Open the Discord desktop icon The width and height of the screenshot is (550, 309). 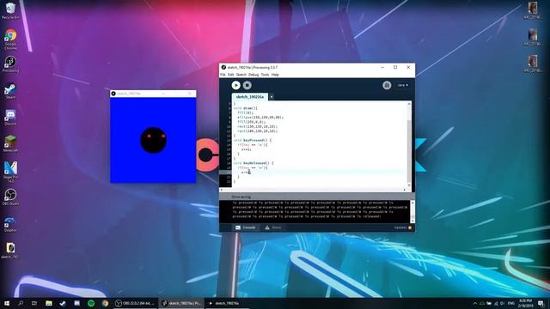coord(10,118)
